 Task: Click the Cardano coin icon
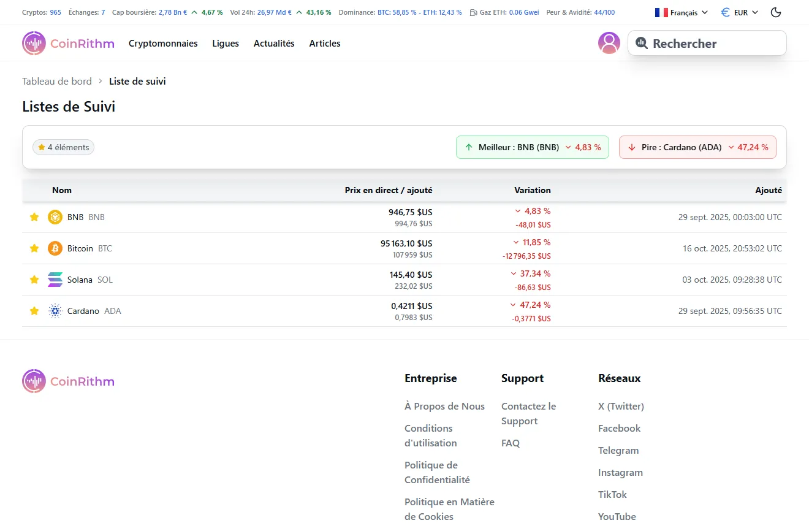[x=55, y=310]
